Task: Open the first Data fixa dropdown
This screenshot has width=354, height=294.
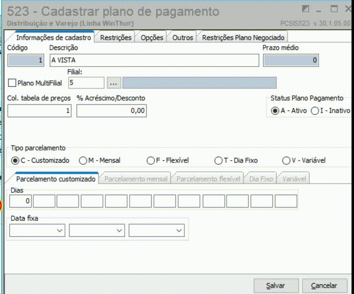Action: coord(37,230)
